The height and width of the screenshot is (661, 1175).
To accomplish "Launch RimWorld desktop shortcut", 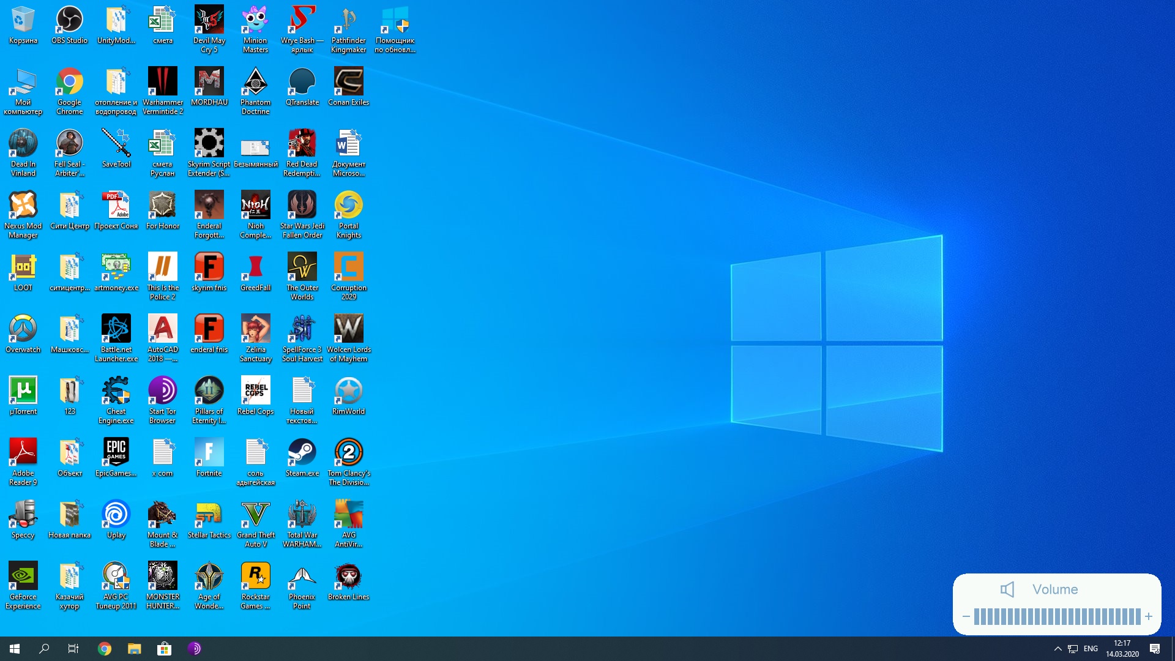I will (348, 396).
